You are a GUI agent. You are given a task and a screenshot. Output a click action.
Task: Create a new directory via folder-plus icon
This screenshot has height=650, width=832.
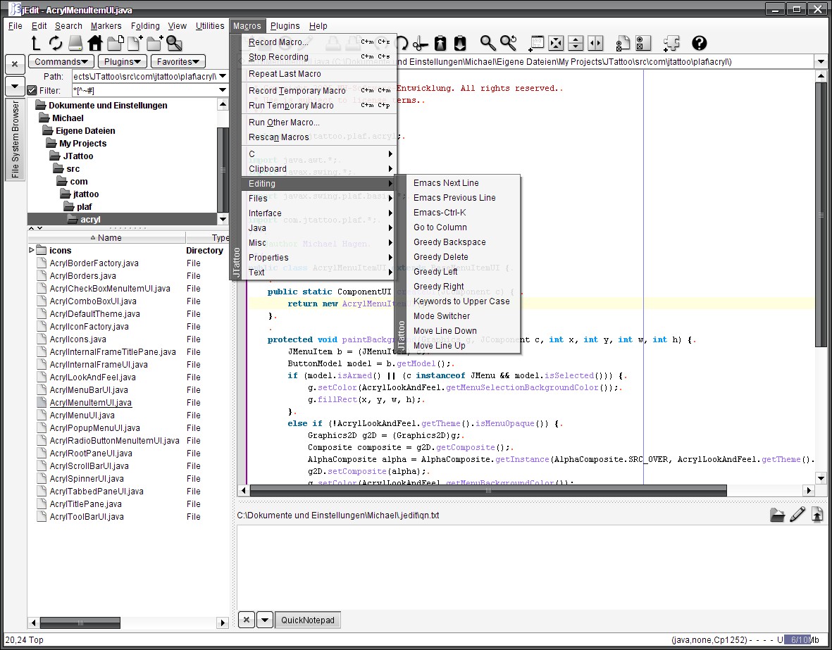155,43
